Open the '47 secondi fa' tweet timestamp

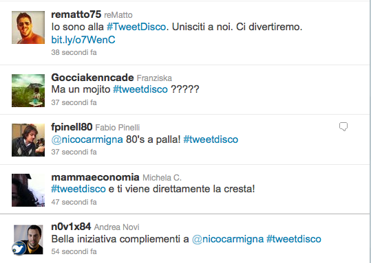tap(74, 202)
